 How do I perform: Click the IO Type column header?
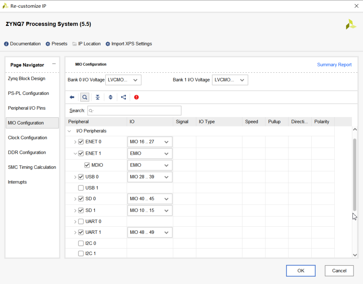[x=219, y=122]
